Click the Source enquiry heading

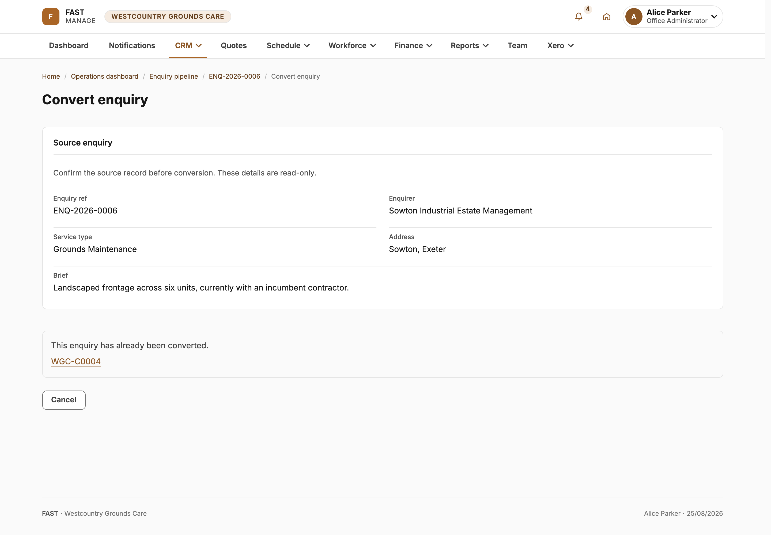click(x=83, y=143)
